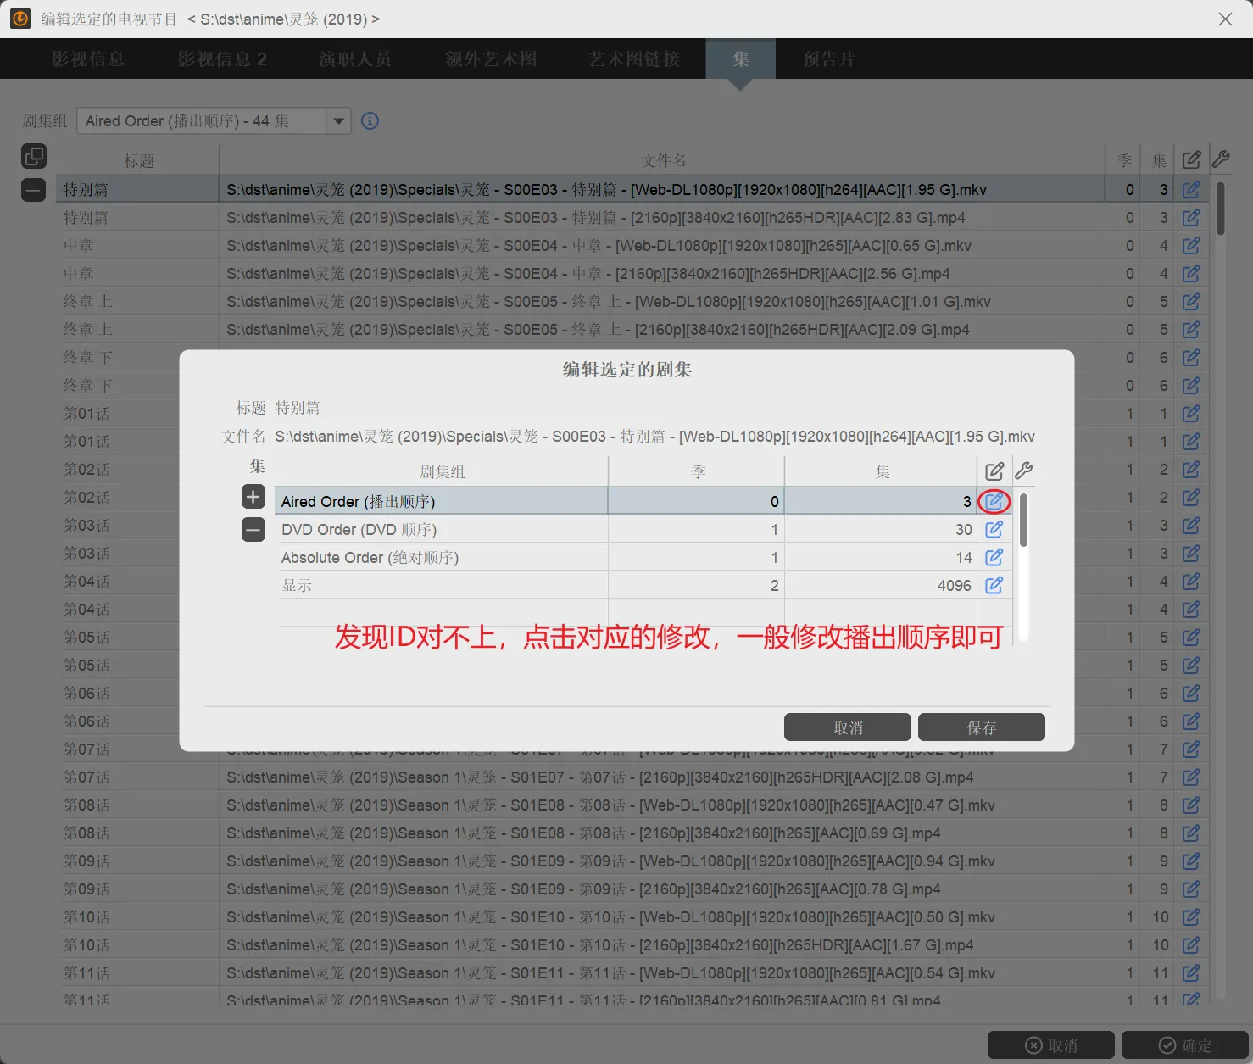Click the minus button in episode dialog
The height and width of the screenshot is (1064, 1253).
click(x=253, y=530)
